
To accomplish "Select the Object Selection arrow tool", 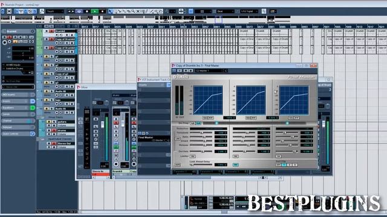I will coord(111,11).
